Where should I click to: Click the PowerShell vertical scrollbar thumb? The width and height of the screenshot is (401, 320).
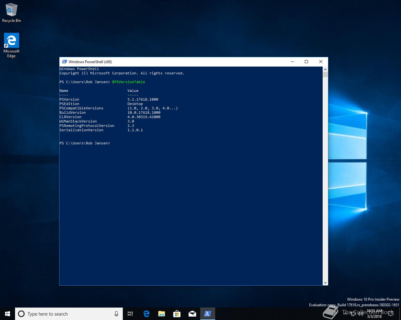coord(325,74)
